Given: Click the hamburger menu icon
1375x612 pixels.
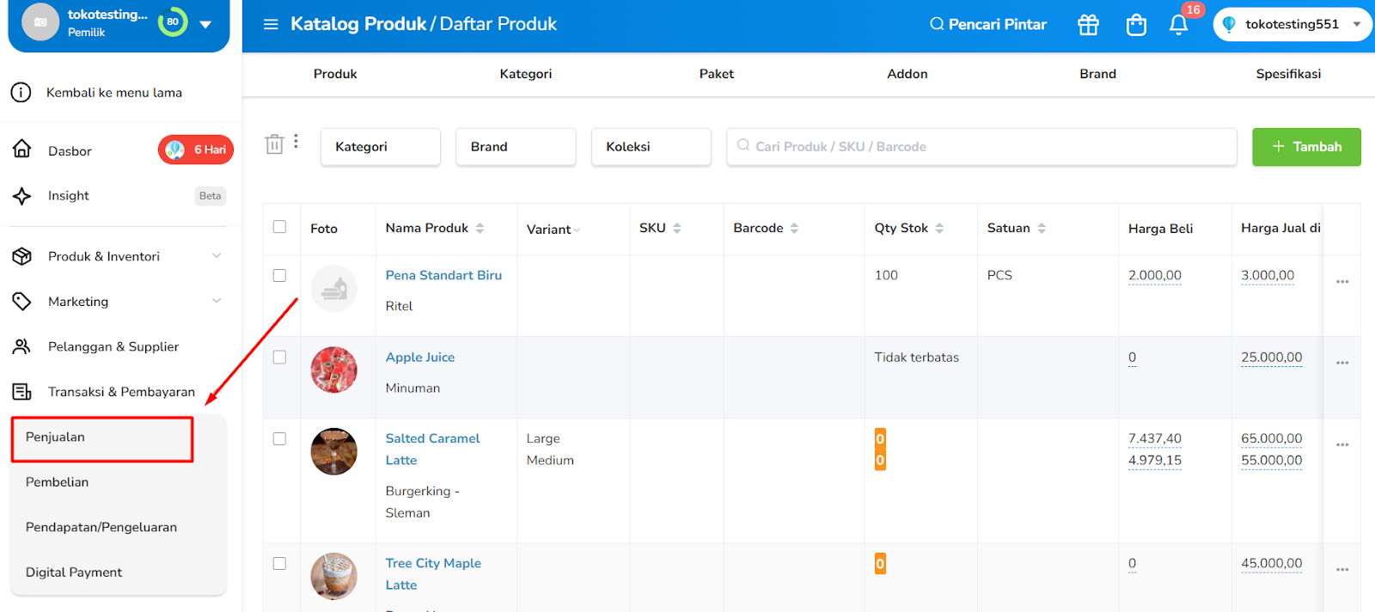Looking at the screenshot, I should (x=271, y=24).
